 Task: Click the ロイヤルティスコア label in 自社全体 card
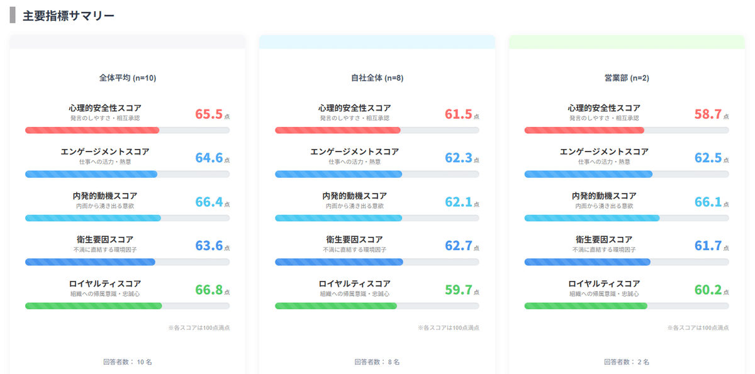355,283
